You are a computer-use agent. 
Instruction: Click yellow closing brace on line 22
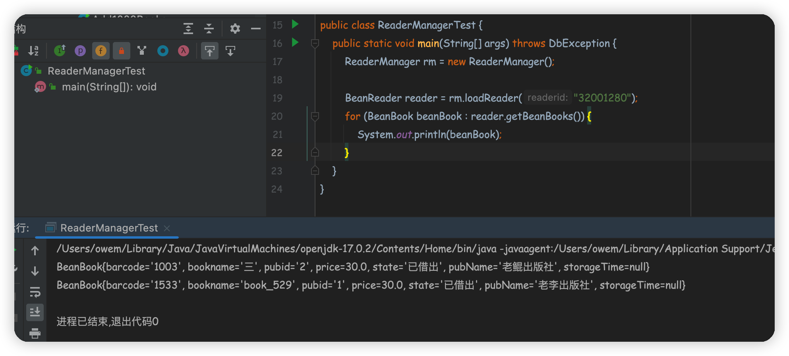click(x=347, y=153)
